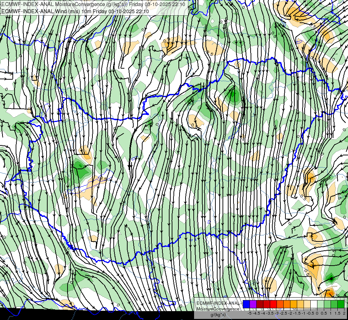Pick the pale peach legend swatch
This screenshot has height=320, width=348.
(x=307, y=304)
